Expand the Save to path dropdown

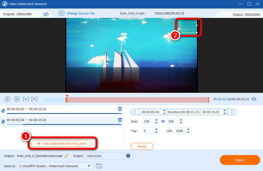[x=89, y=166]
